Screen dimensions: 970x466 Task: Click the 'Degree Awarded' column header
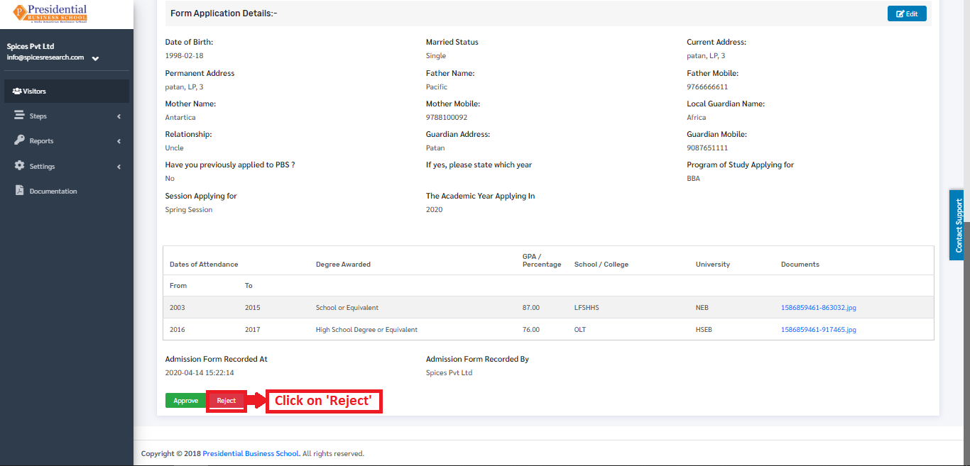pyautogui.click(x=343, y=265)
